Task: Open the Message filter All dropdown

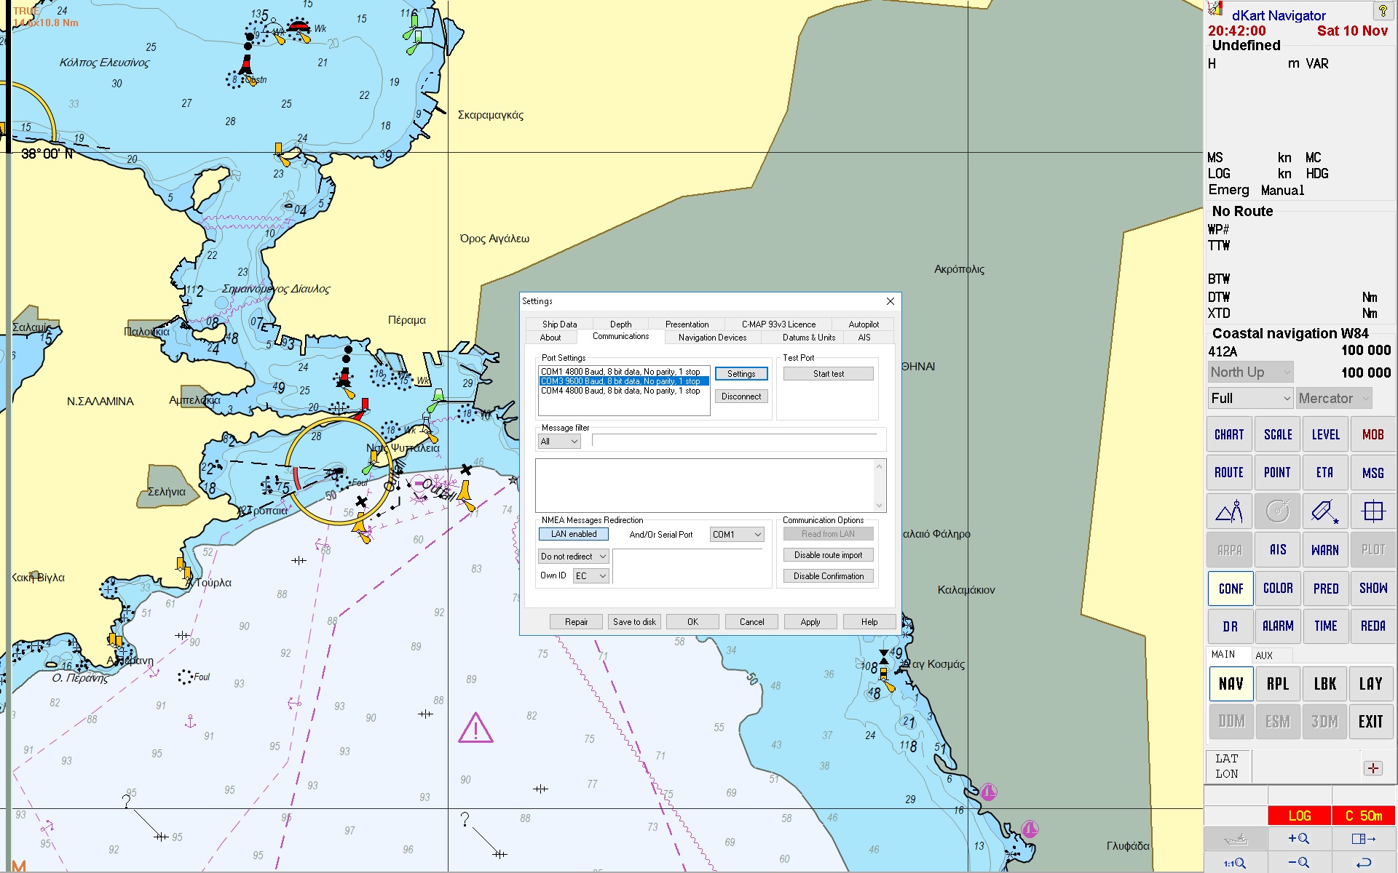Action: coord(559,442)
